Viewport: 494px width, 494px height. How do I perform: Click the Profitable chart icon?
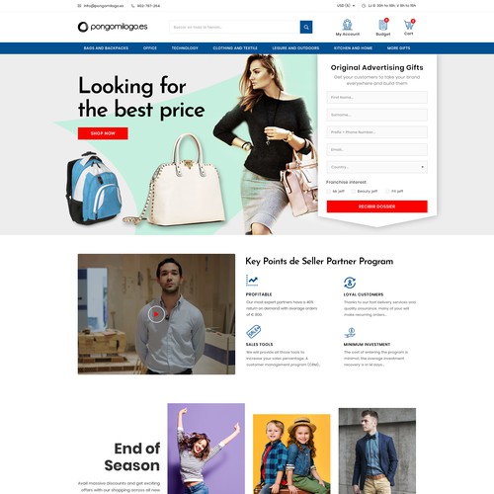[252, 281]
